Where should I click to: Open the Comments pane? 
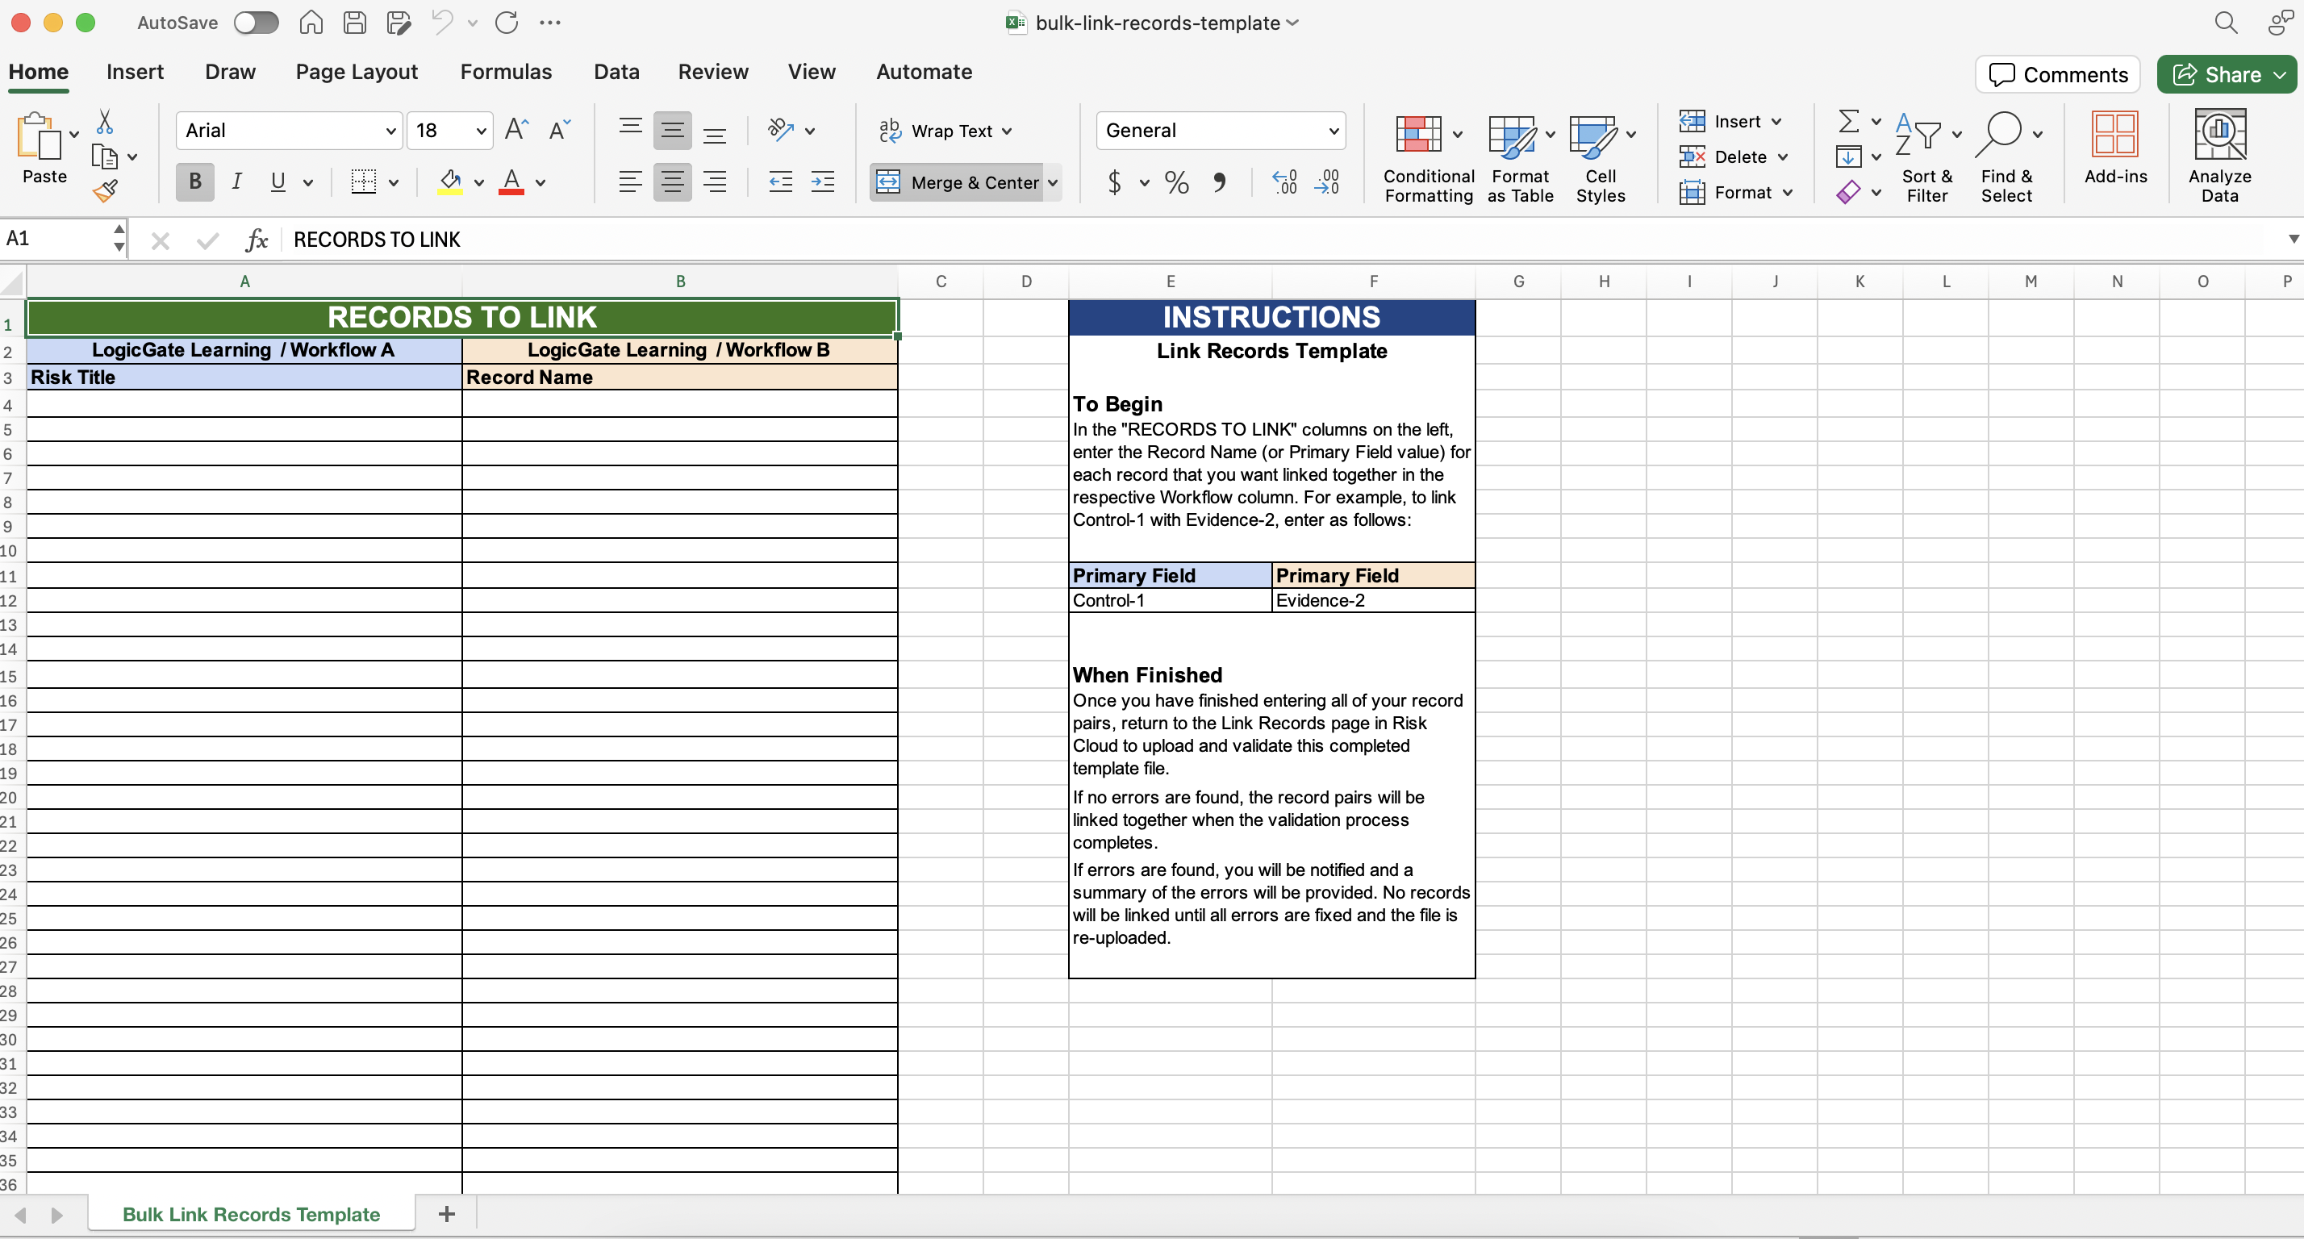(x=2057, y=74)
